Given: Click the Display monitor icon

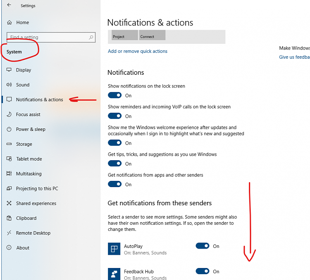Looking at the screenshot, I should click(9, 70).
